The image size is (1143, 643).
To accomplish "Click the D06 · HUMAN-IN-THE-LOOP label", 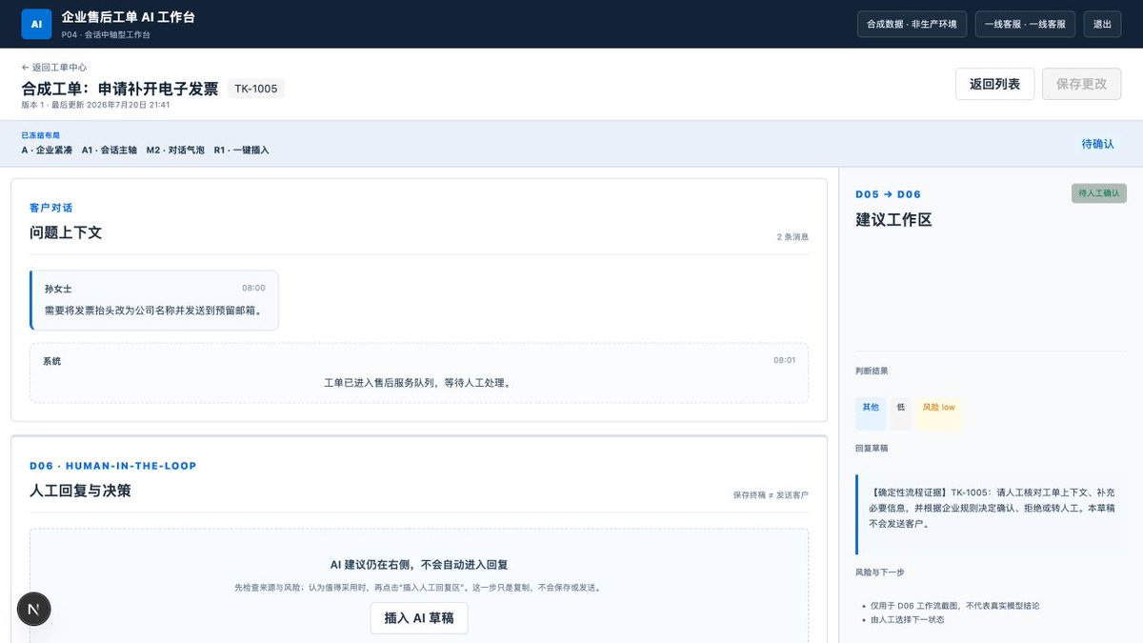I will coord(113,466).
